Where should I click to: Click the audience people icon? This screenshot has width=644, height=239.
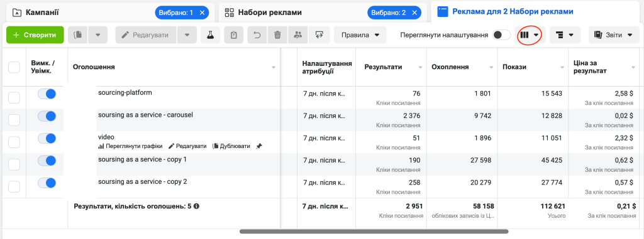[298, 35]
